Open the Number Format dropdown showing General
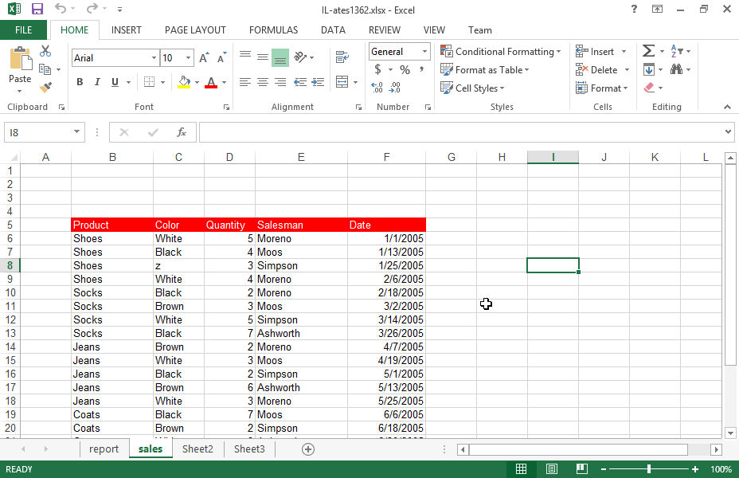 (424, 52)
